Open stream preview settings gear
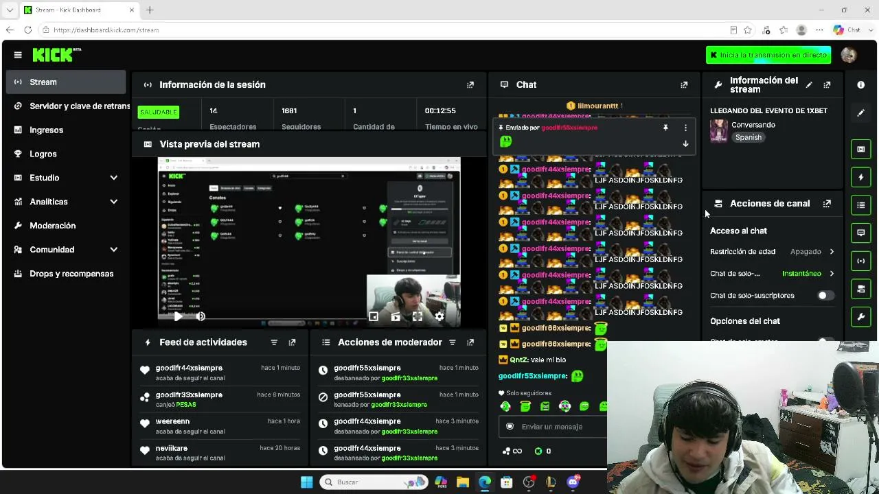879x494 pixels. (439, 316)
